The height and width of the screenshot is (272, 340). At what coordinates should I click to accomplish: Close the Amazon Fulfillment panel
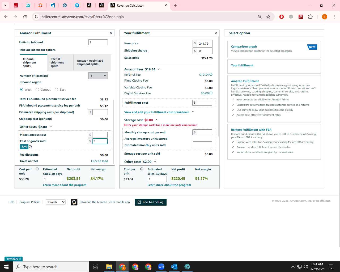(111, 33)
